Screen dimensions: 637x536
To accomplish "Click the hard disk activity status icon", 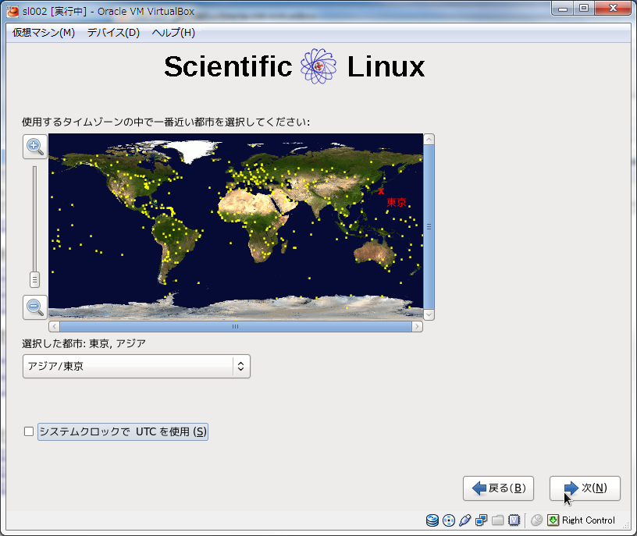I will [432, 520].
